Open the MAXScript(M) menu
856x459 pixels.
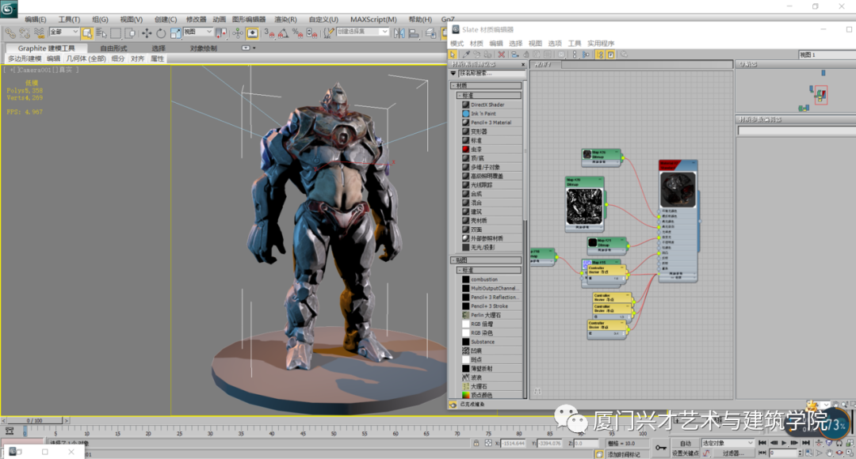[373, 19]
